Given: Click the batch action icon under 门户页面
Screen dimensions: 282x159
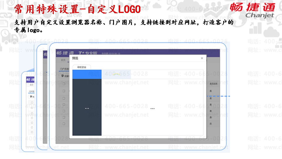Looking at the screenshot, I should [x=62, y=76].
